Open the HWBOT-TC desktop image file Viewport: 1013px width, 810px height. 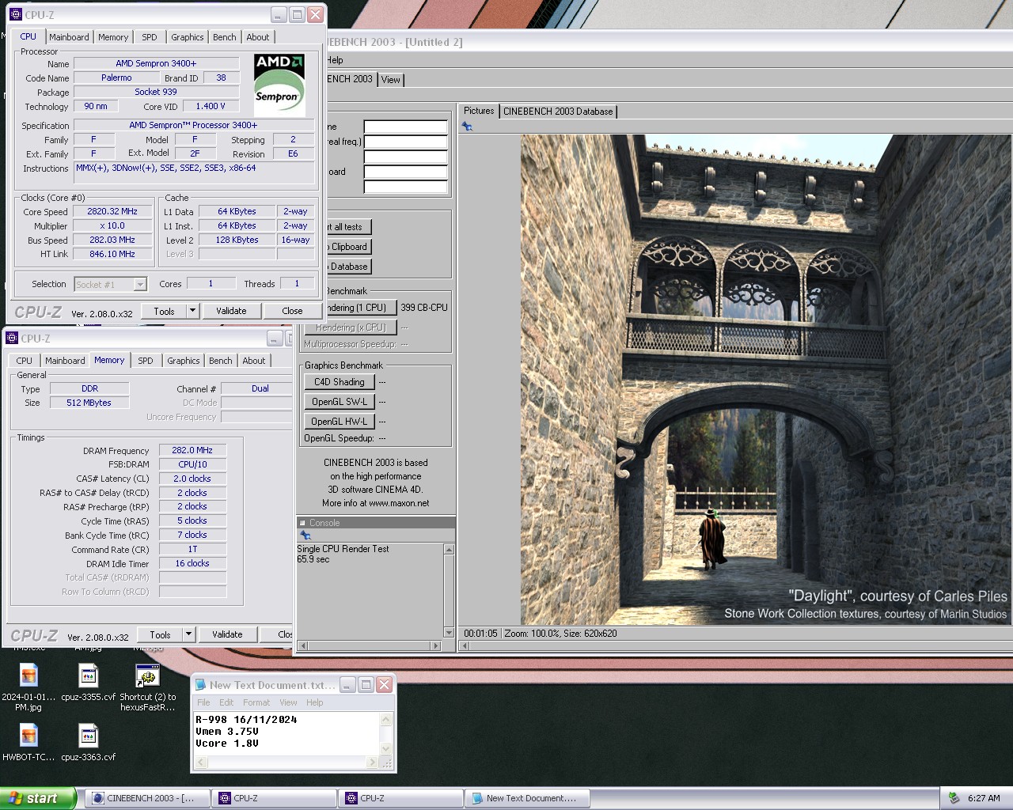click(x=28, y=742)
